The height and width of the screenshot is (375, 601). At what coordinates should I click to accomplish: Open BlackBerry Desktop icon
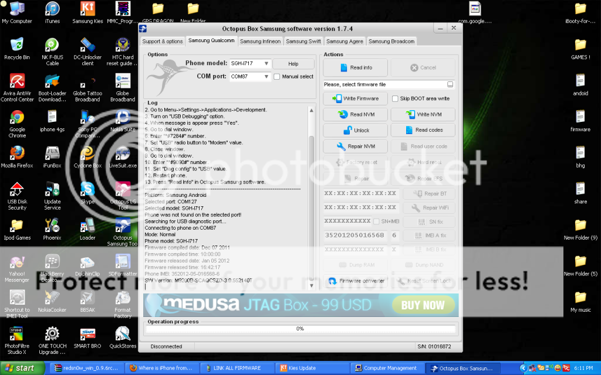point(52,268)
